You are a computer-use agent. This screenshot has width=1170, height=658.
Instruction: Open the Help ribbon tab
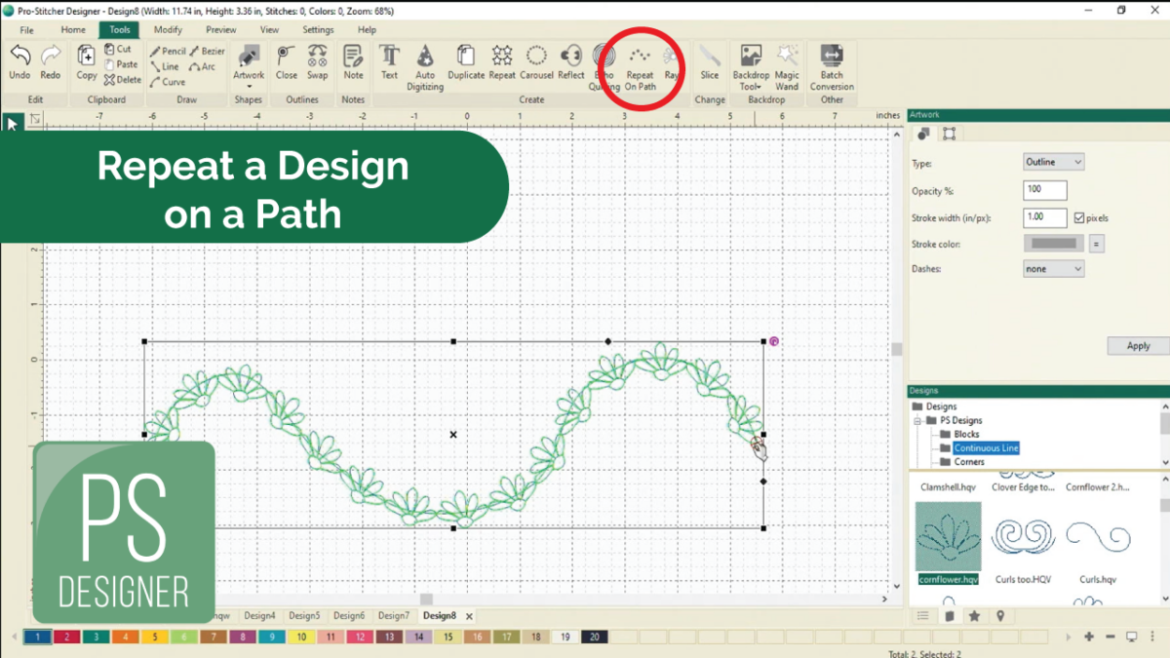tap(367, 30)
